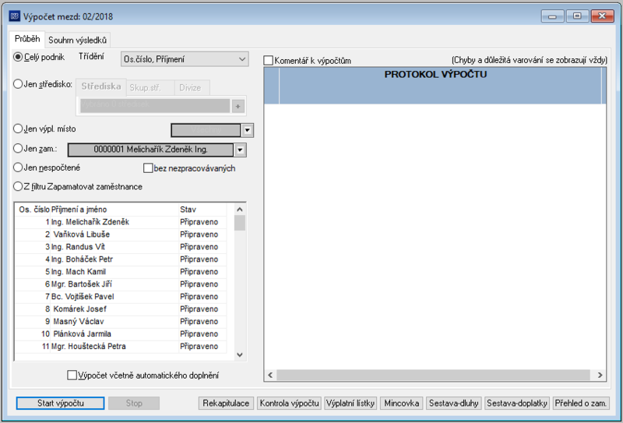Select the Střediska sub-tab
This screenshot has height=423, width=623.
[101, 86]
